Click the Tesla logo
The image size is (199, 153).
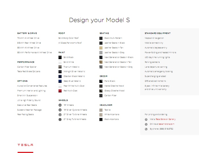click(x=25, y=145)
